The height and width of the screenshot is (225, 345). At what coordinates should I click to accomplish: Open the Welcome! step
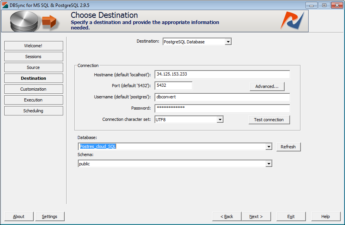[33, 46]
